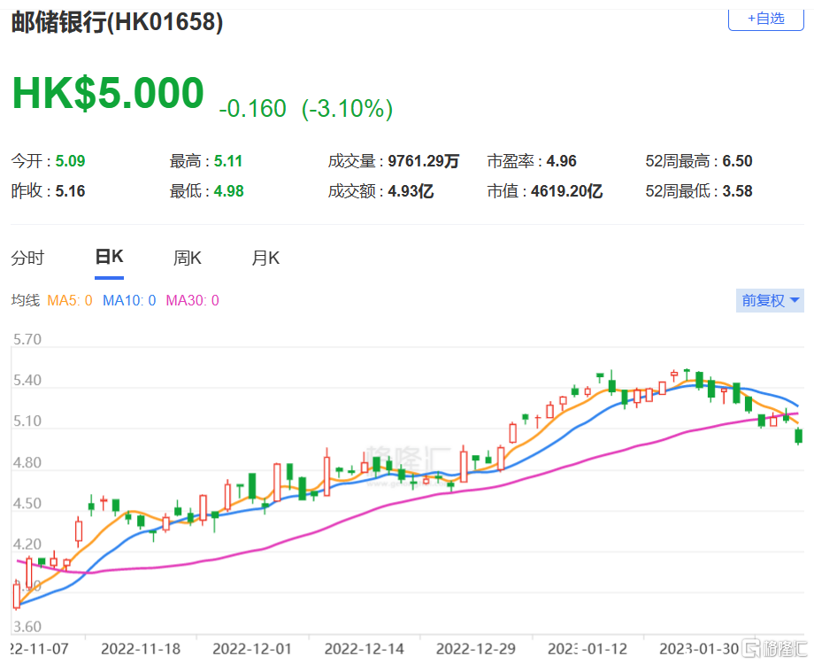Click the 均线 label
Image resolution: width=814 pixels, height=664 pixels.
point(26,301)
